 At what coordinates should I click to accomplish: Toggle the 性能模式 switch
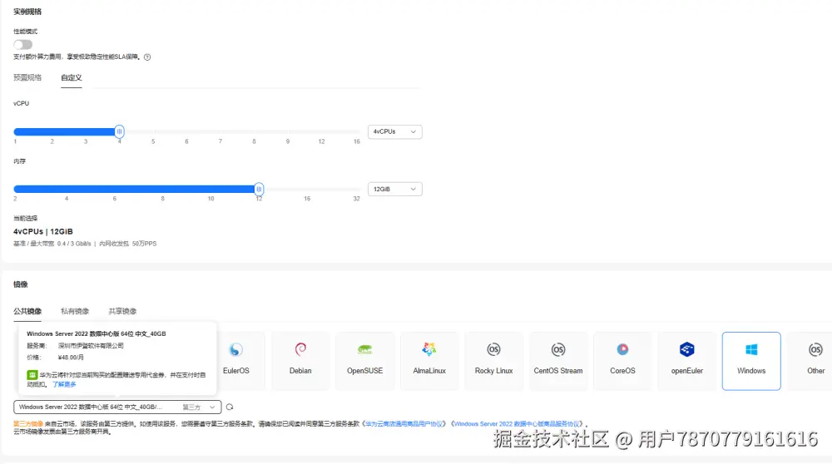click(22, 45)
